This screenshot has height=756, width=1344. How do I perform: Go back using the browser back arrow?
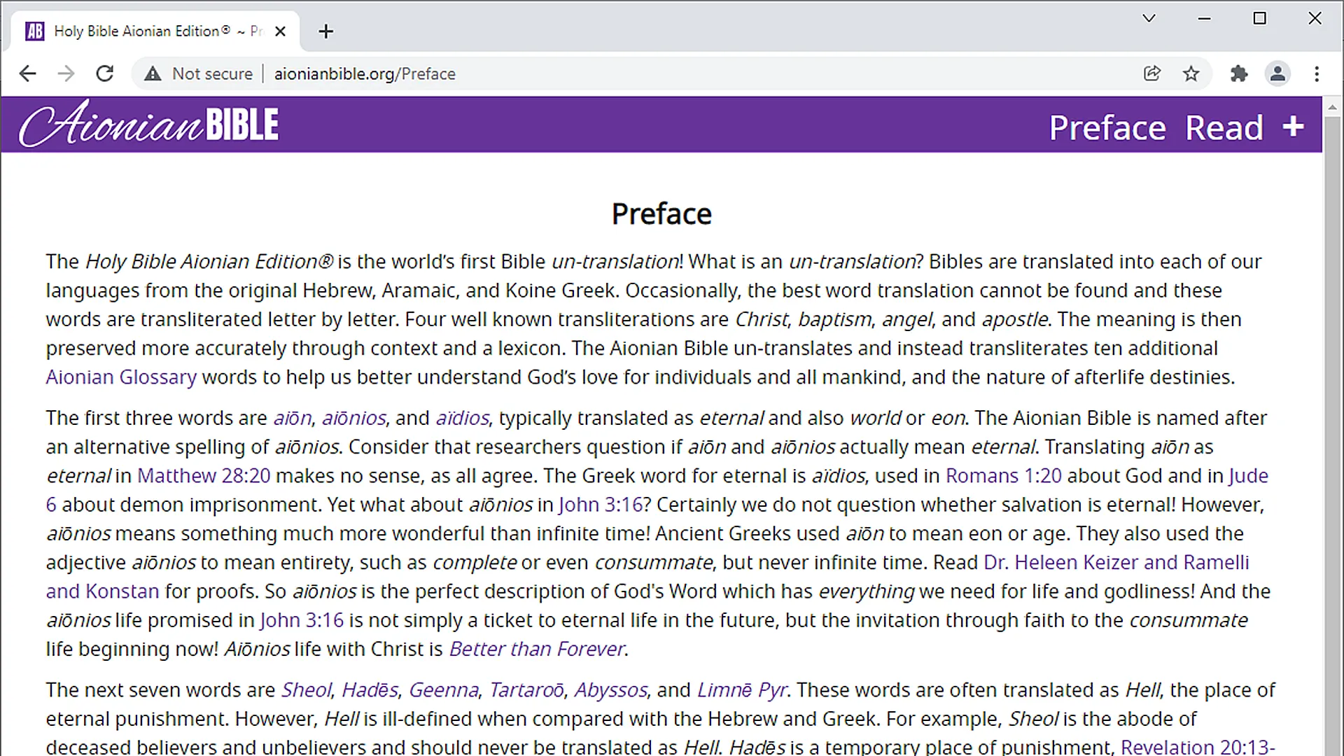pos(27,73)
